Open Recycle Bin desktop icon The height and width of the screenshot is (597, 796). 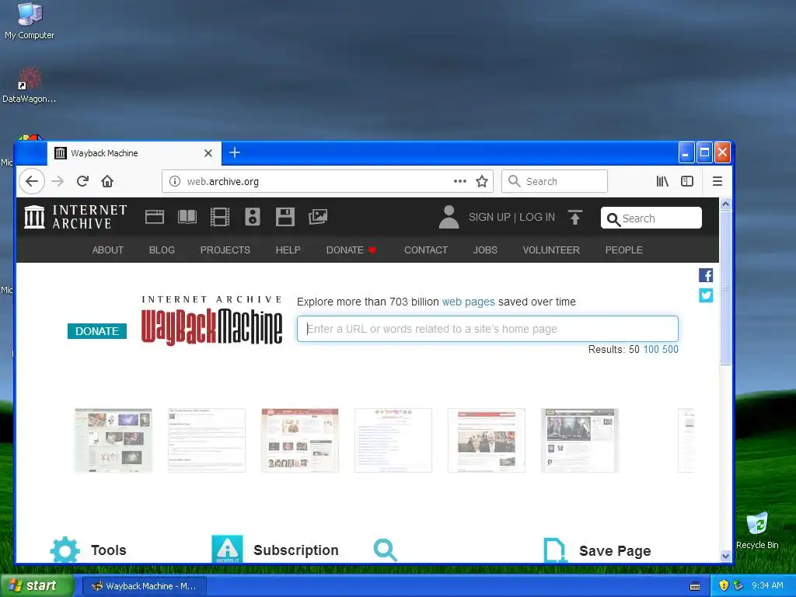pyautogui.click(x=757, y=530)
